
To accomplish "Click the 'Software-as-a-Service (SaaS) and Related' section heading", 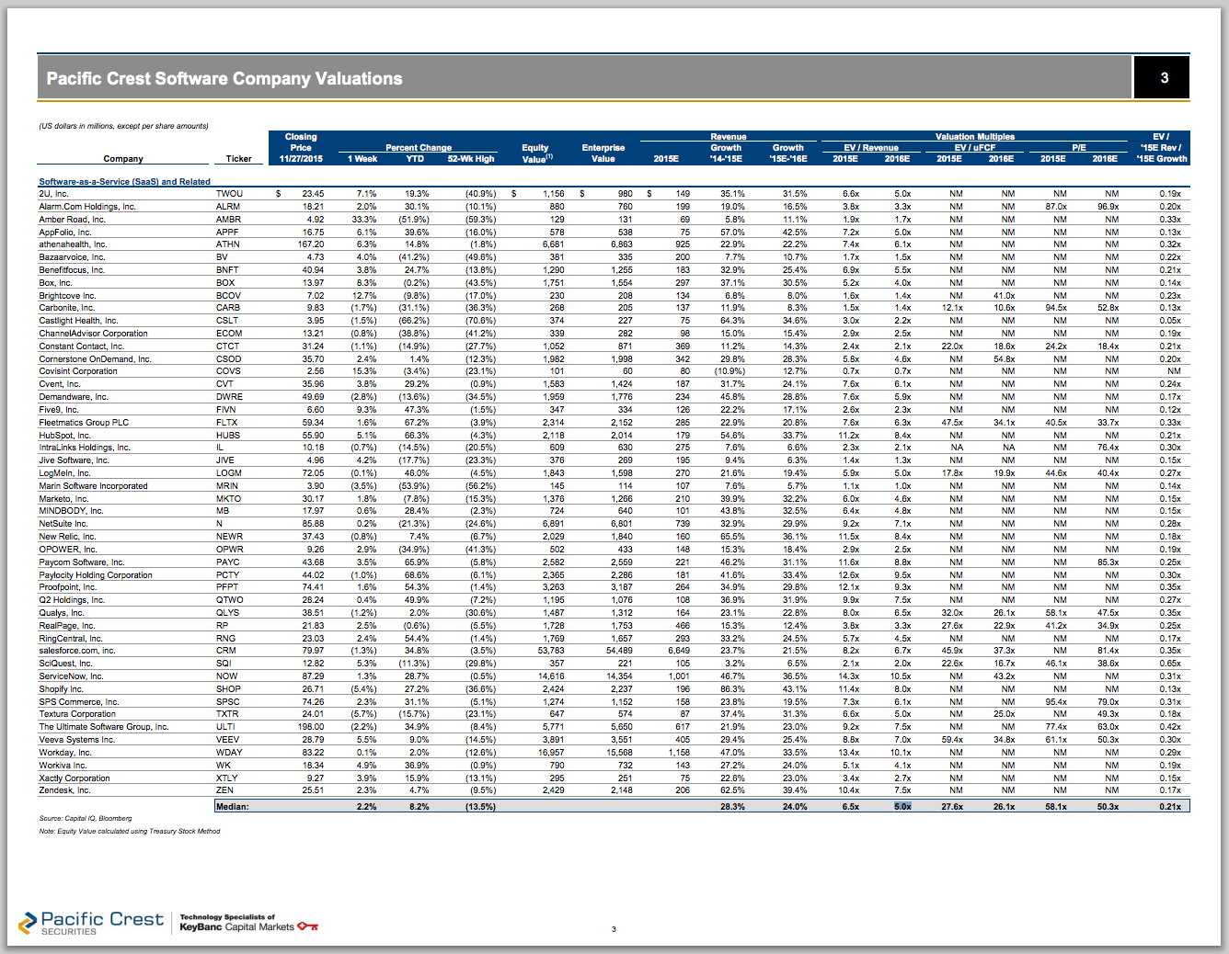I will click(124, 182).
